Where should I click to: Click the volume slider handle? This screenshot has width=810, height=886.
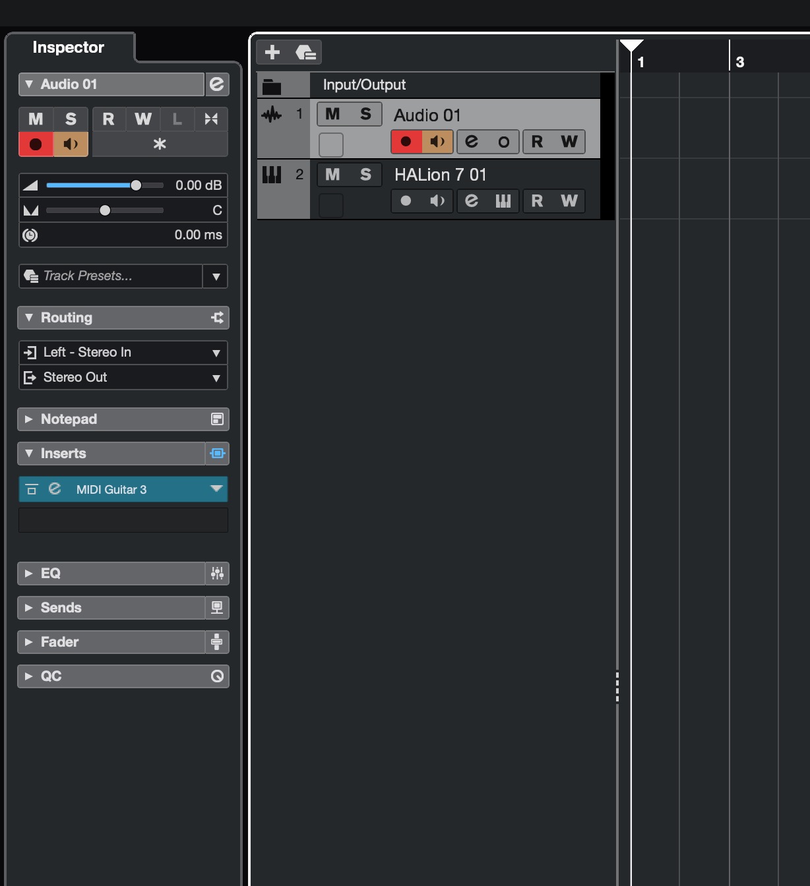[x=136, y=185]
